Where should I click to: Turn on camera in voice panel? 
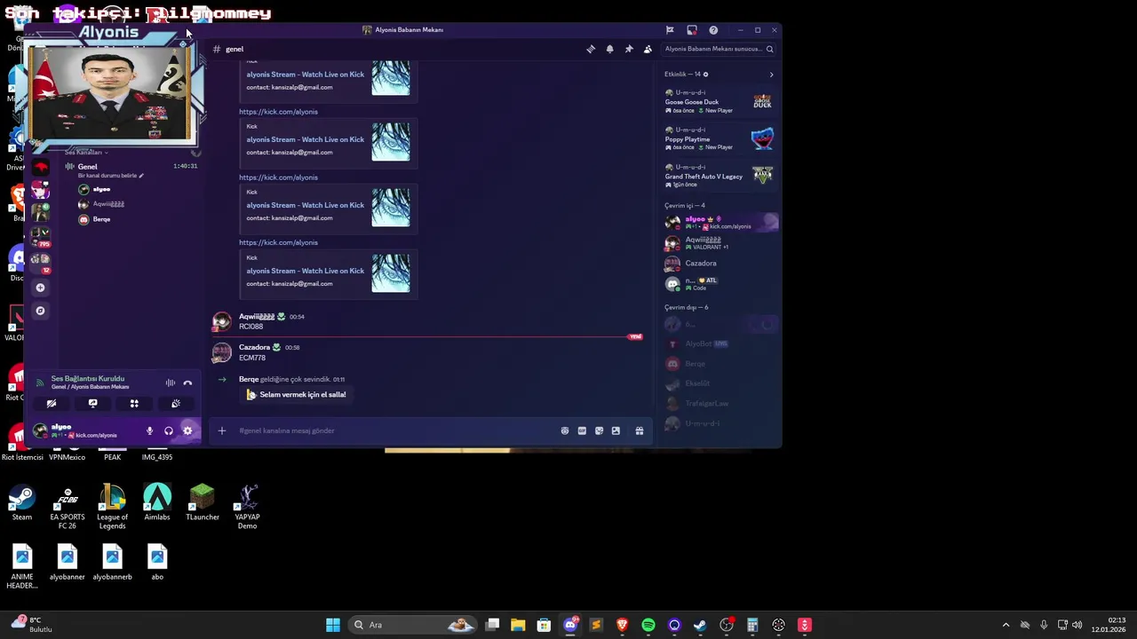pyautogui.click(x=52, y=403)
